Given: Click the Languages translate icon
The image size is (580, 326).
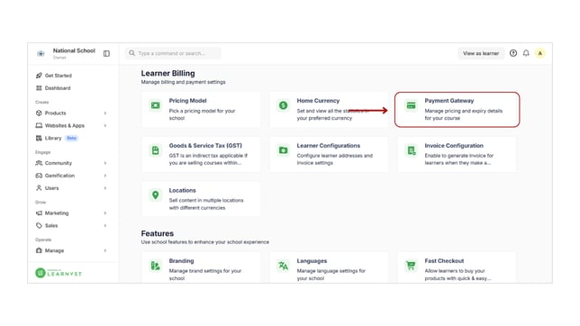Looking at the screenshot, I should click(284, 266).
